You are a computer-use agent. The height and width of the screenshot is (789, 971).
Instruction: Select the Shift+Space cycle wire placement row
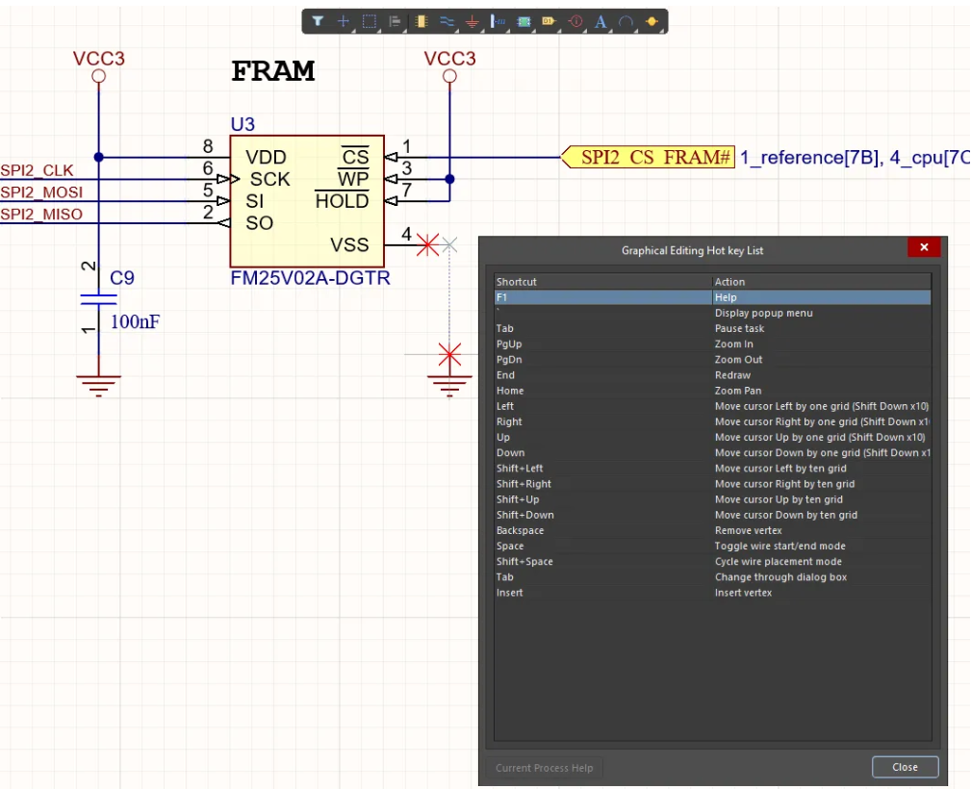tap(712, 561)
